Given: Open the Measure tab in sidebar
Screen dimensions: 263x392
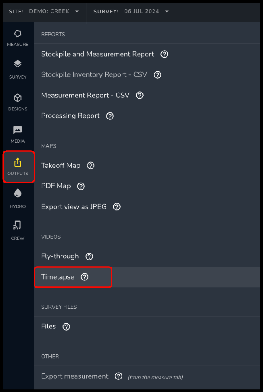Looking at the screenshot, I should [17, 38].
